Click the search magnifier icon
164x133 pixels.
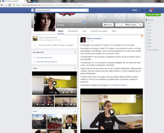tap(87, 10)
